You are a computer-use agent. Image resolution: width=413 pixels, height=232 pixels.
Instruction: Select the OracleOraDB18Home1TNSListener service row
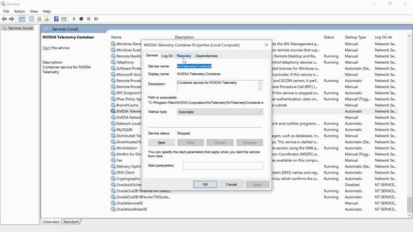click(x=254, y=197)
